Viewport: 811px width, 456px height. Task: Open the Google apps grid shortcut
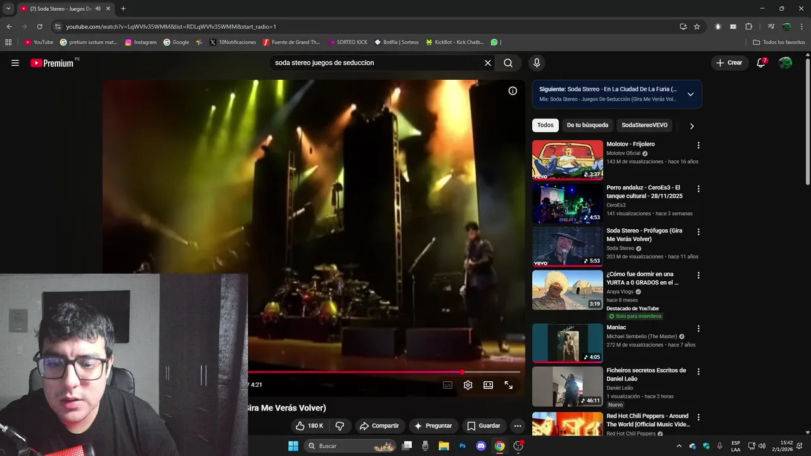click(x=8, y=42)
